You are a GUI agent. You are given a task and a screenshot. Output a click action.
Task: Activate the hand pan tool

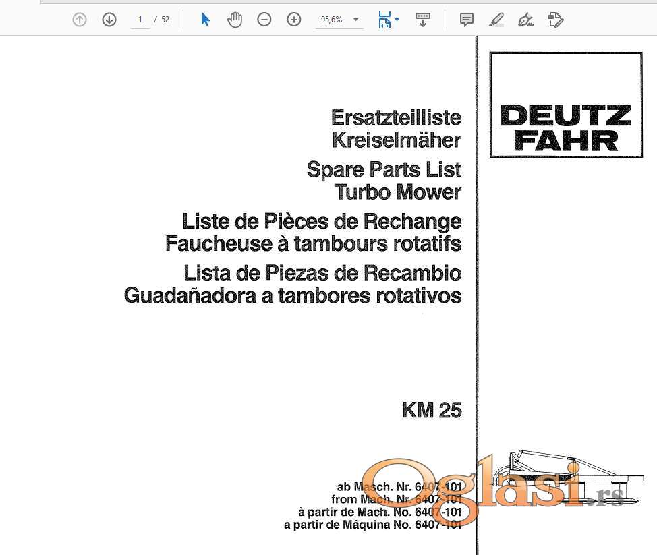click(x=235, y=20)
